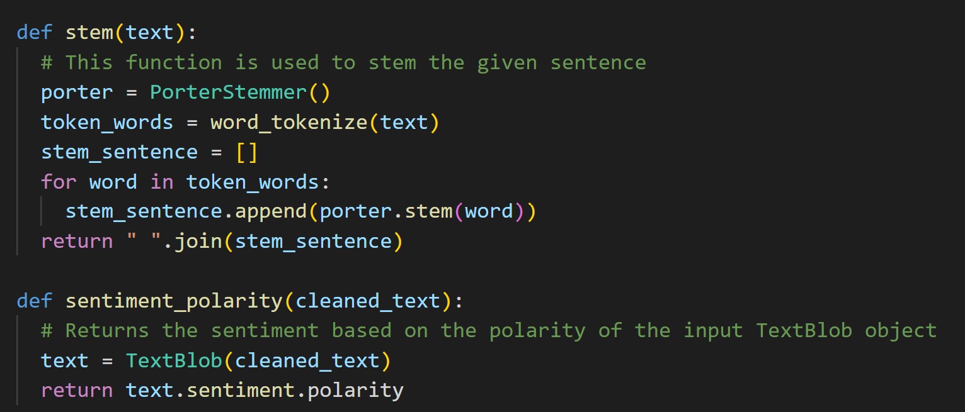965x412 pixels.
Task: Click the stem function name after first def
Action: [x=89, y=32]
